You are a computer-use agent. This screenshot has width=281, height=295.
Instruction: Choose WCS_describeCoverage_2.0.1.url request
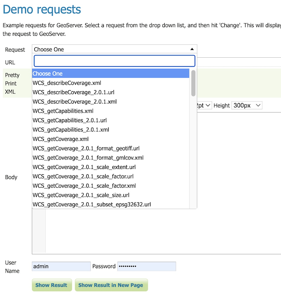coord(110,93)
